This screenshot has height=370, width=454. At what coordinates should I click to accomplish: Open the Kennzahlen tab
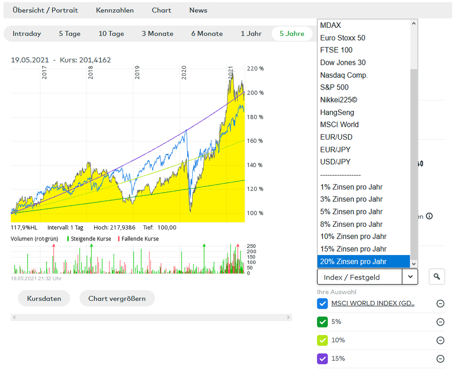tap(115, 10)
